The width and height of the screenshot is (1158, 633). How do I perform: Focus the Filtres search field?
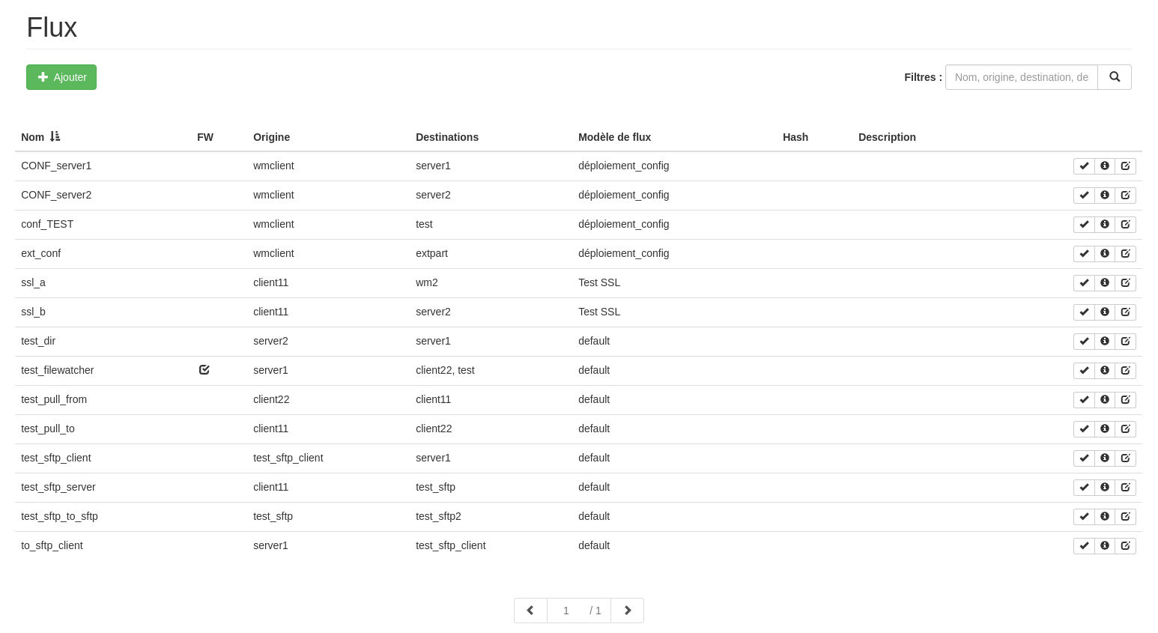click(x=1022, y=77)
